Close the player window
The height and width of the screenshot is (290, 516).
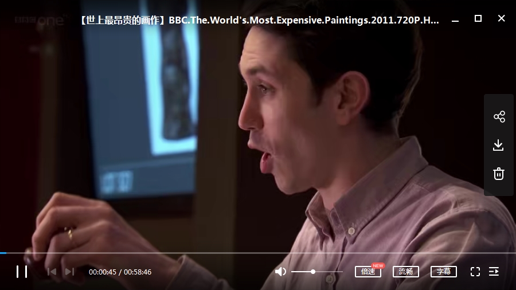pyautogui.click(x=501, y=18)
